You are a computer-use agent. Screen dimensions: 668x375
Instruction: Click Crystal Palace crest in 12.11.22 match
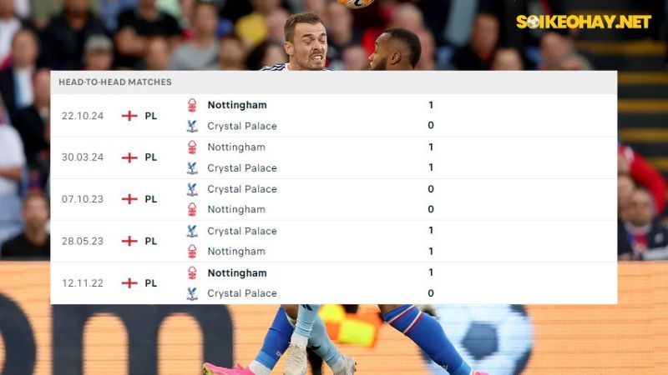tap(192, 293)
